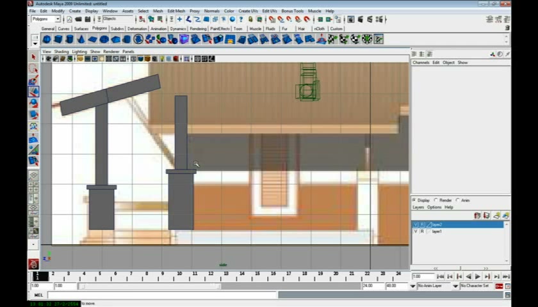Switch to the Animation shelf tab
The height and width of the screenshot is (307, 538).
click(159, 29)
